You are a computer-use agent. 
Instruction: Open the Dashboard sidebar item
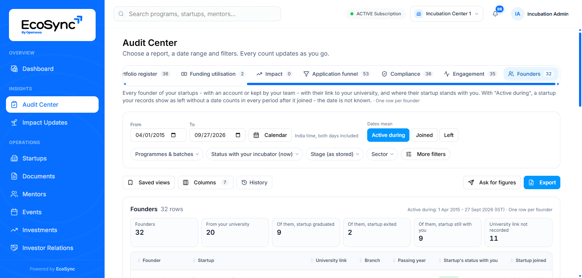52,69
